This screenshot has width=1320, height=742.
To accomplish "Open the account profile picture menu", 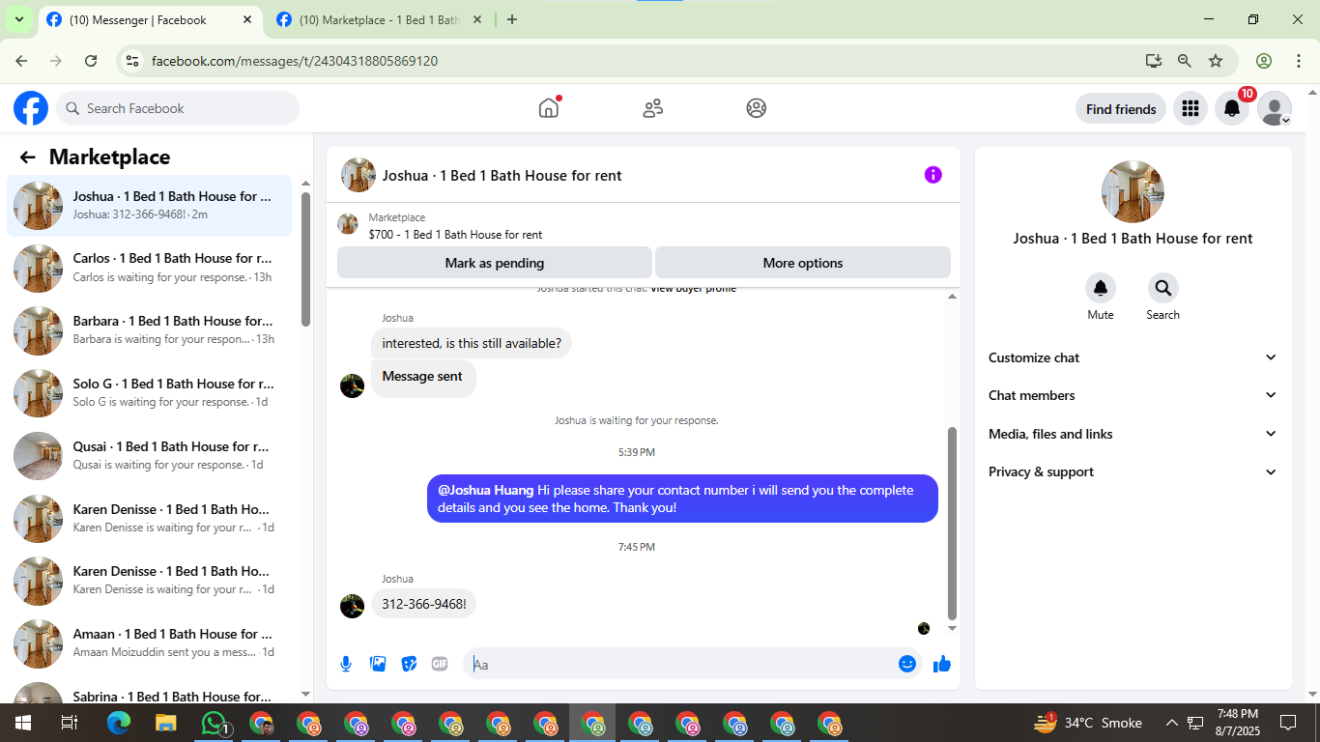I will pyautogui.click(x=1275, y=109).
